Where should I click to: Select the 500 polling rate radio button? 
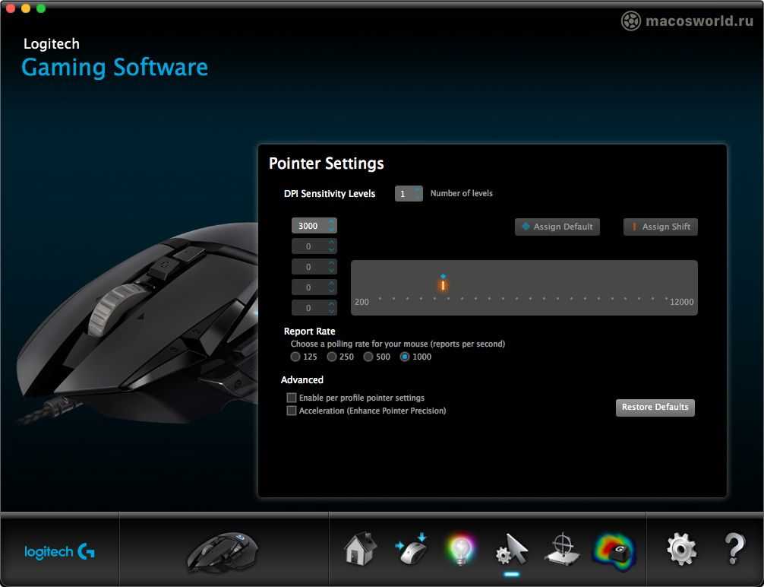point(368,357)
